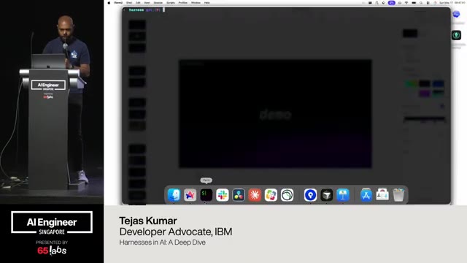This screenshot has height=263, width=467.
Task: Click the green microphone widget on the right
Action: tap(456, 35)
